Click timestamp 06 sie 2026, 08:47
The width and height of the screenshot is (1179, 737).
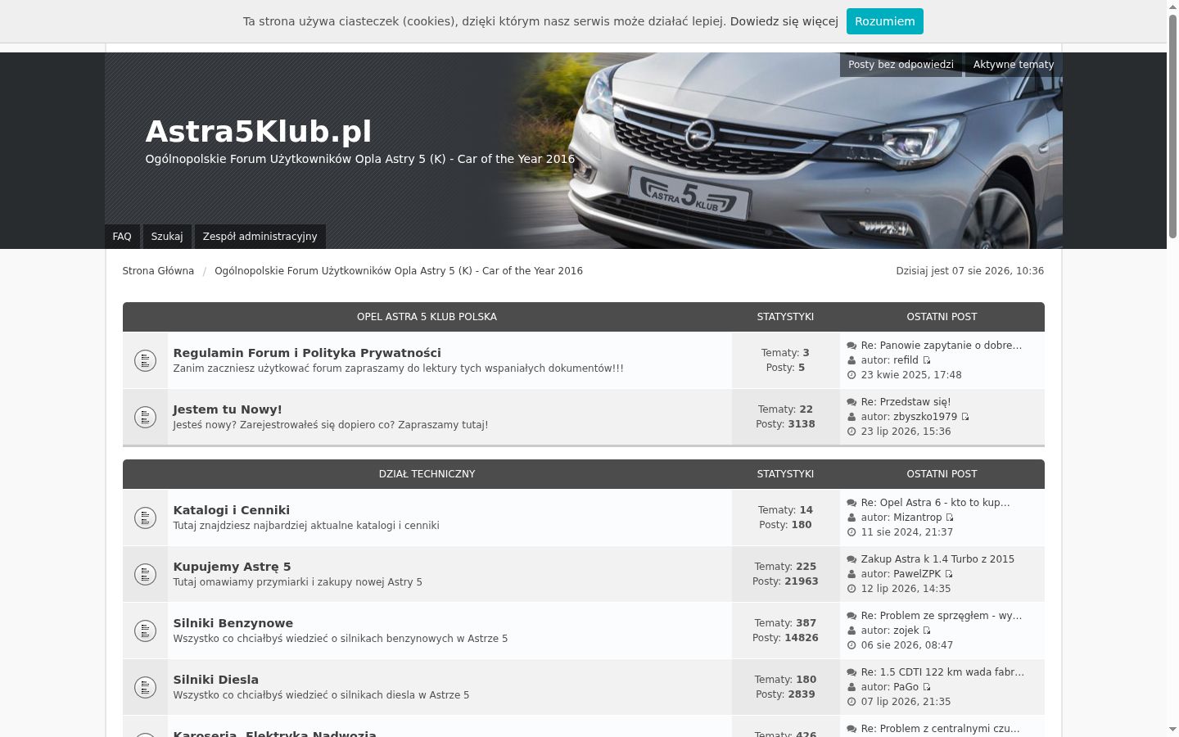click(x=906, y=645)
